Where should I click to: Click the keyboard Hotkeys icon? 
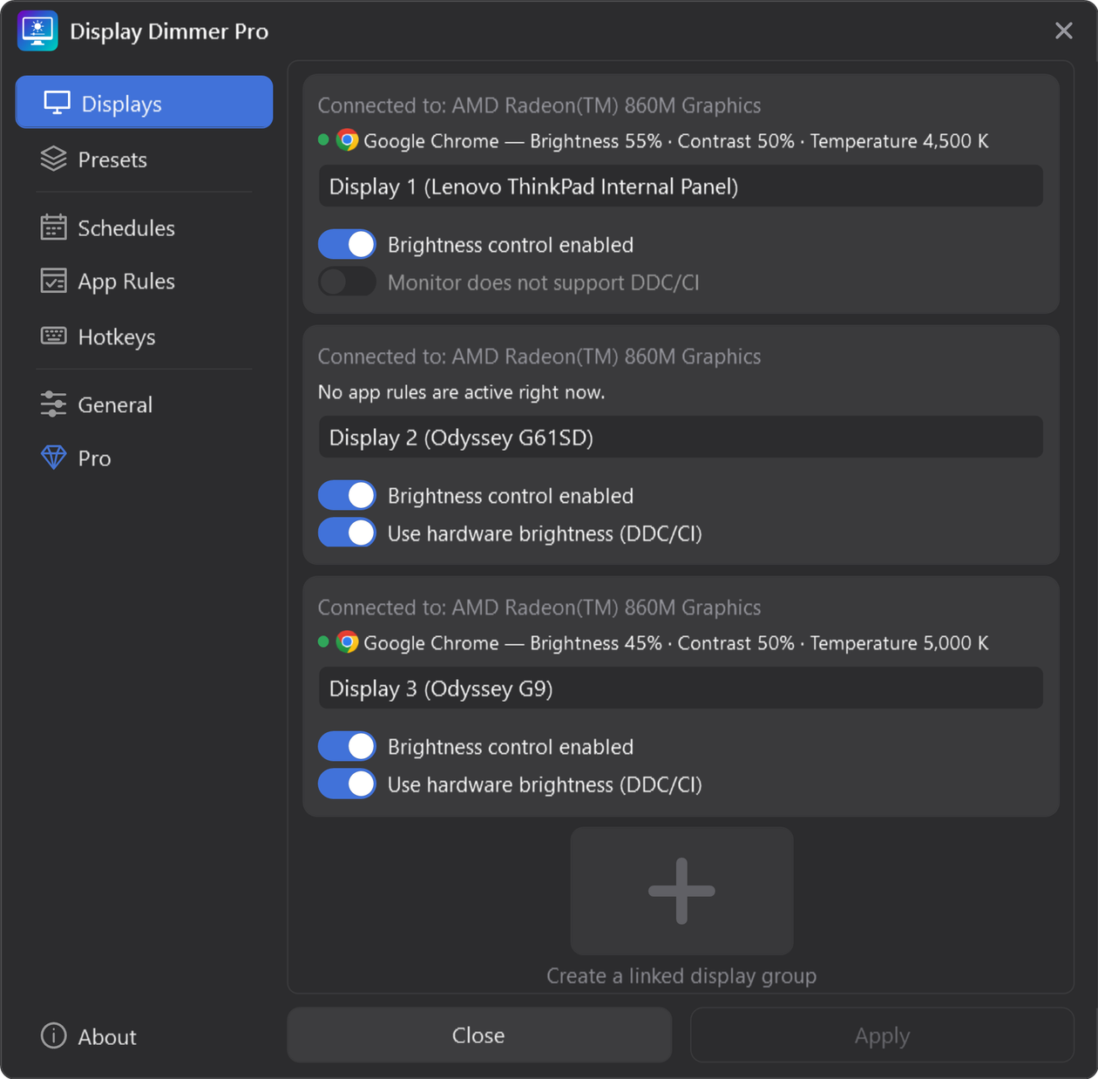(53, 336)
